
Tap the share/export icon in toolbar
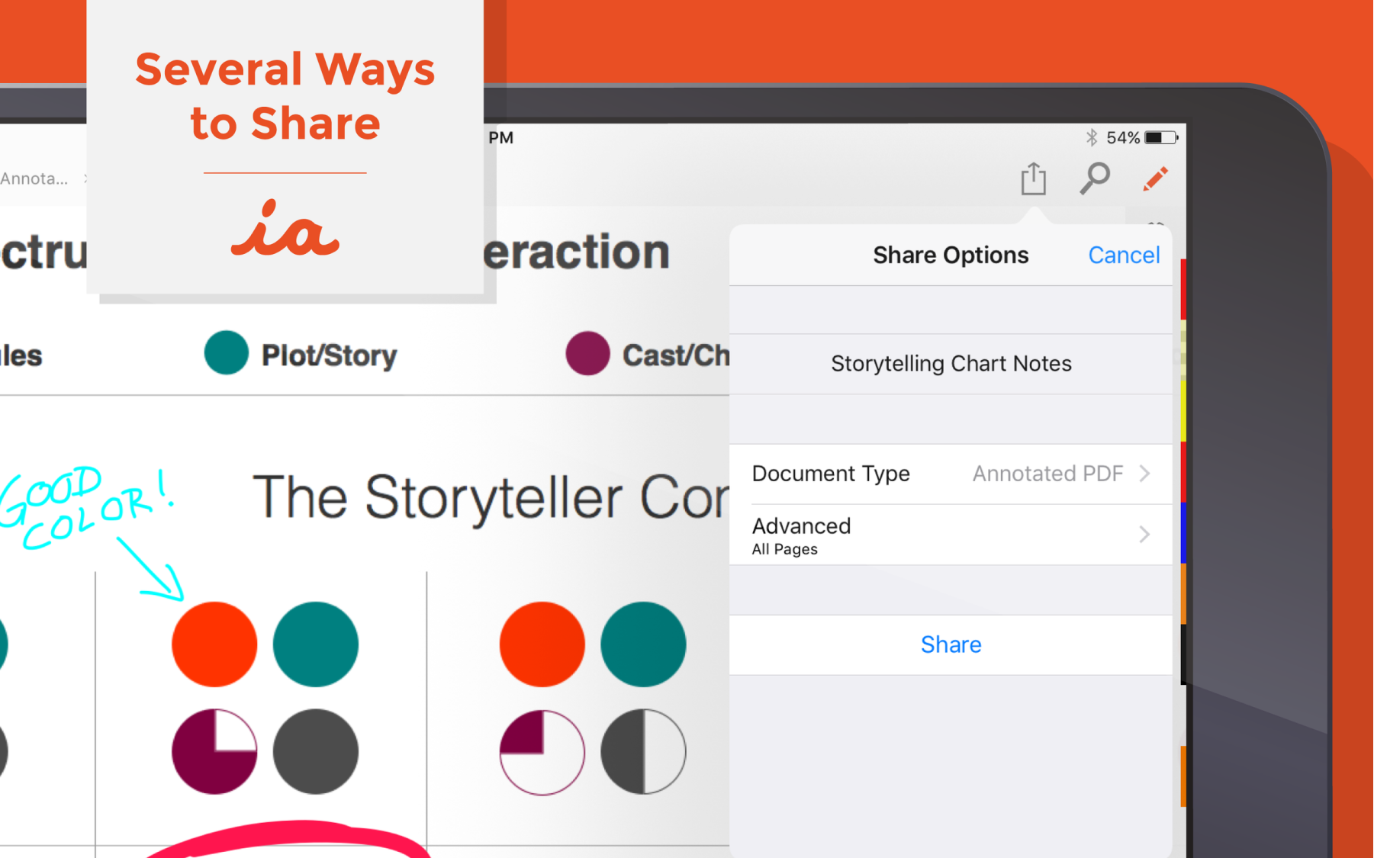click(x=1033, y=179)
